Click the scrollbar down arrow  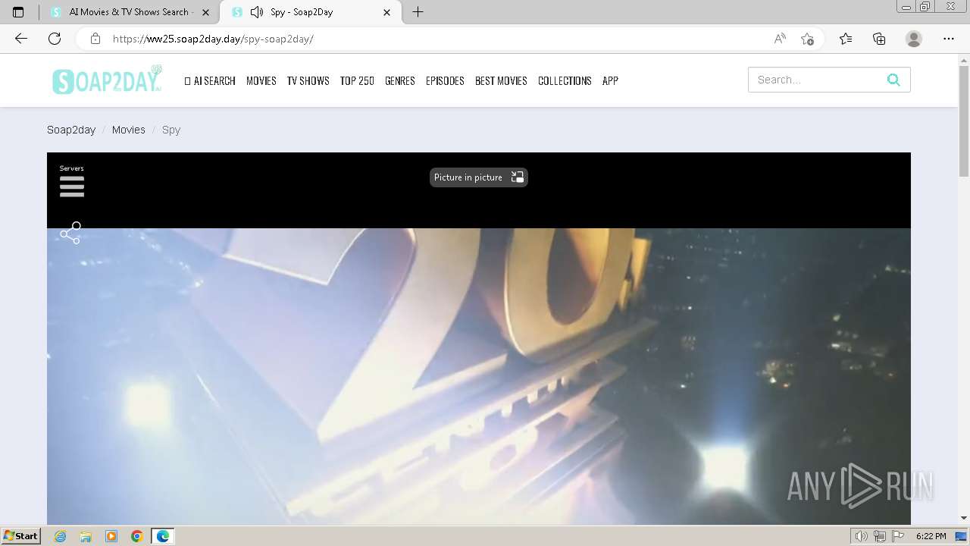point(964,518)
